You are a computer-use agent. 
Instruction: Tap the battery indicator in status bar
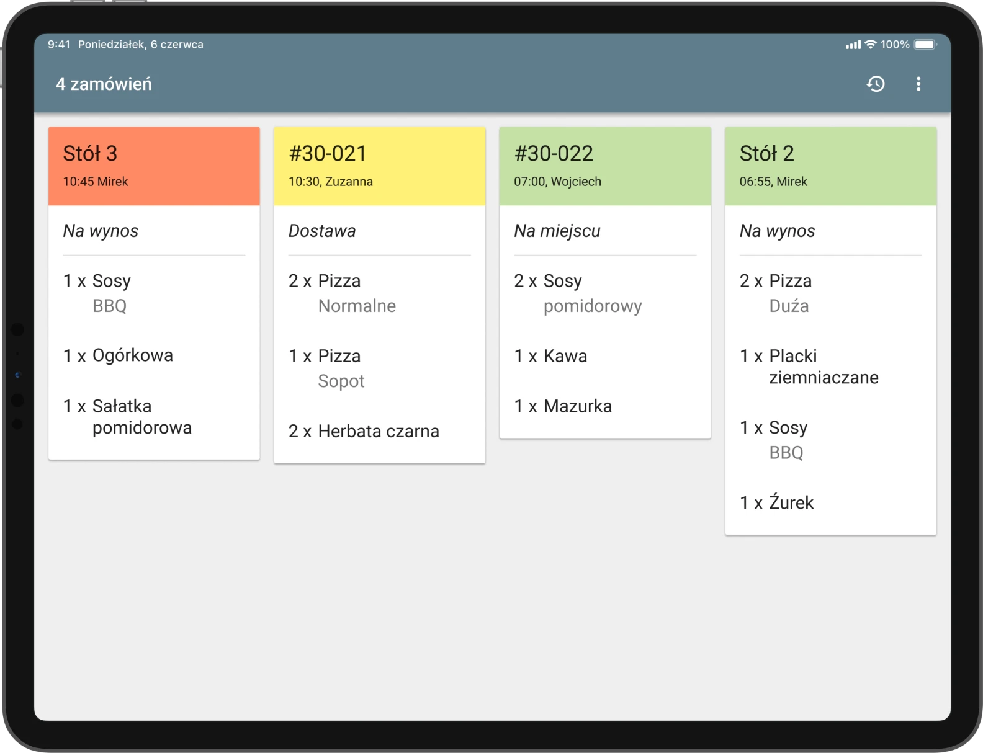coord(925,45)
